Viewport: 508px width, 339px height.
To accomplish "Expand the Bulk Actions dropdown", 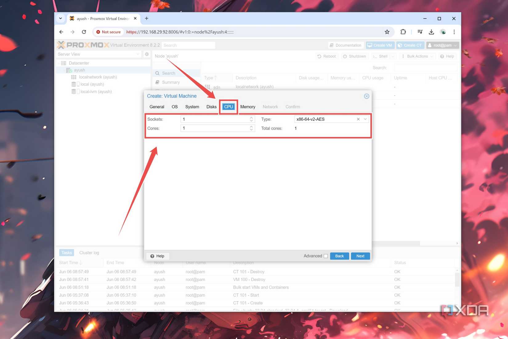I will point(432,56).
